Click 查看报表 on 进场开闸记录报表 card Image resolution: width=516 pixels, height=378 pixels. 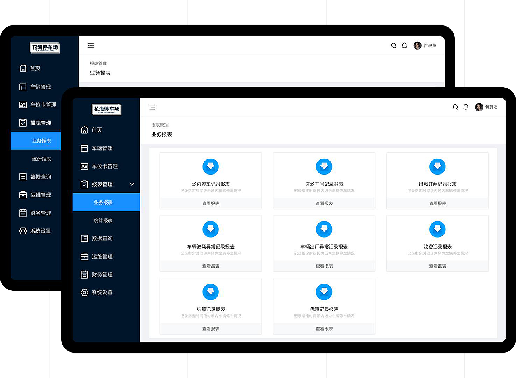pyautogui.click(x=324, y=203)
